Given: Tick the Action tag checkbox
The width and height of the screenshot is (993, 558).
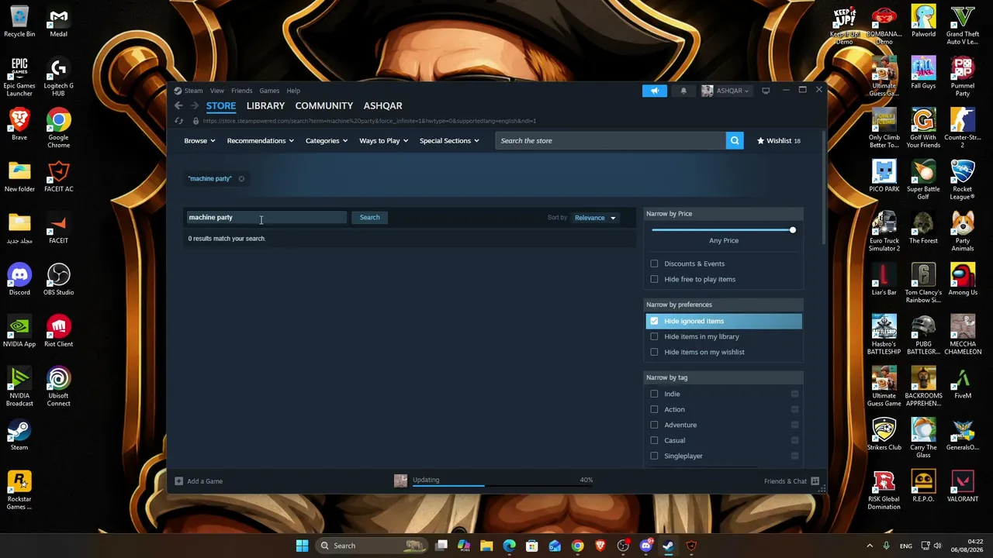Looking at the screenshot, I should tap(654, 409).
